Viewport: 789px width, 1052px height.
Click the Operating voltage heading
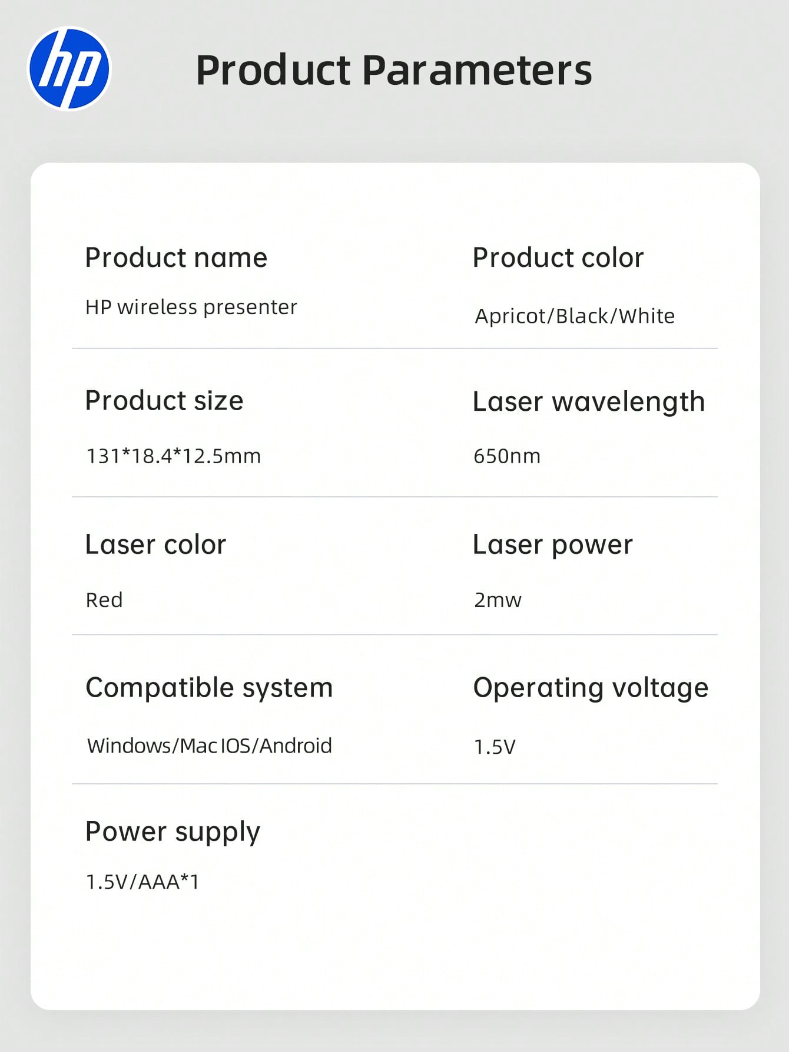click(591, 688)
